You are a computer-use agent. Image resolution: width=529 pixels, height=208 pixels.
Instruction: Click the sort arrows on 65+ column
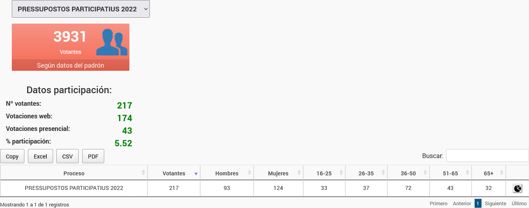pos(501,173)
